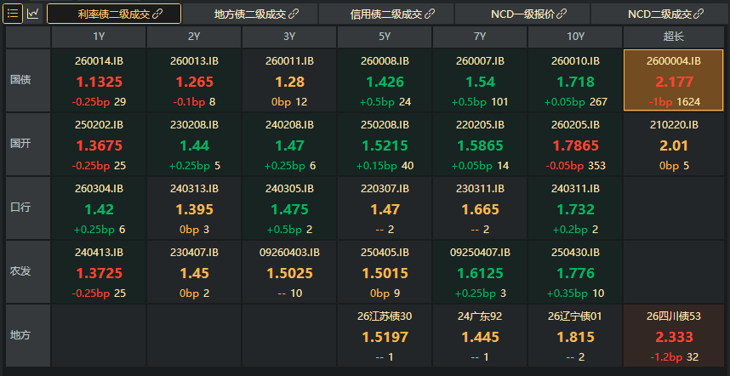The width and height of the screenshot is (730, 376).
Task: Select bond code 09260403.IB
Action: (x=289, y=253)
